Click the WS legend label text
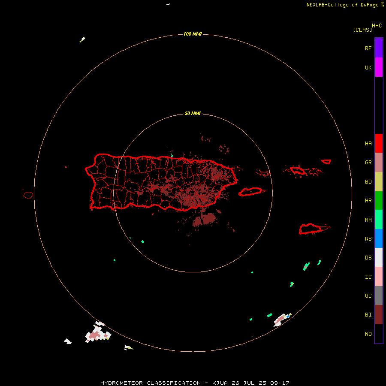 pos(368,238)
